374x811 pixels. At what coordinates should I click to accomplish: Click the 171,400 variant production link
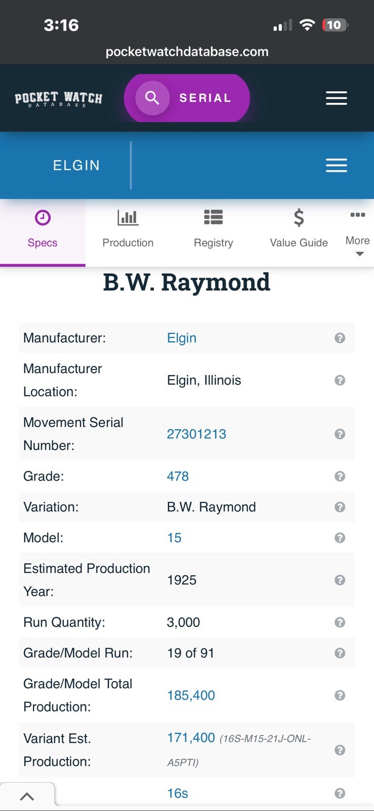191,738
